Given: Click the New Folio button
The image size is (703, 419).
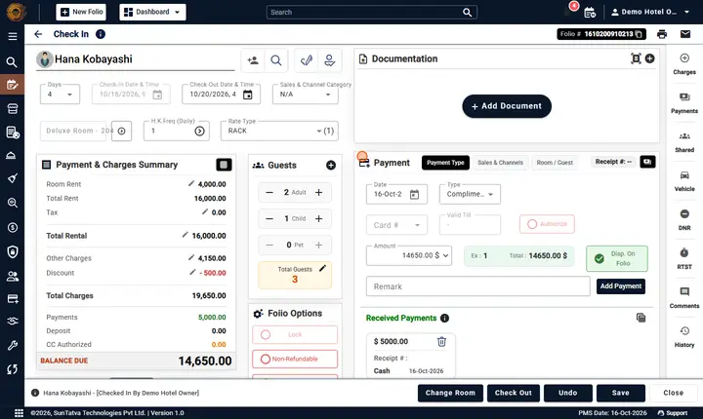Looking at the screenshot, I should tap(81, 12).
